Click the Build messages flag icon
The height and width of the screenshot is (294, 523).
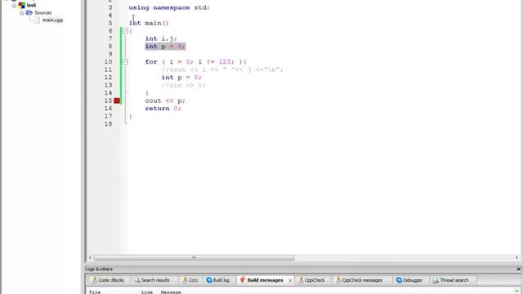(x=243, y=280)
